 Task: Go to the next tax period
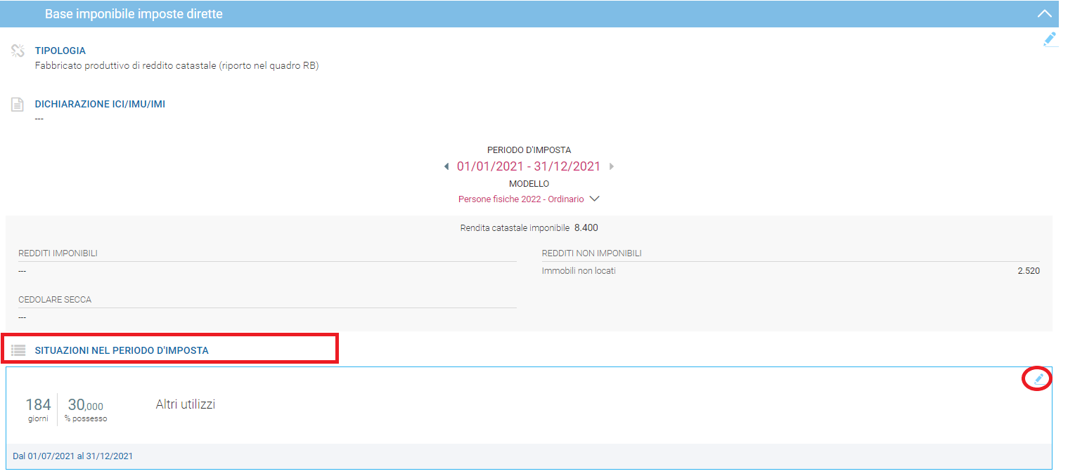tap(612, 166)
